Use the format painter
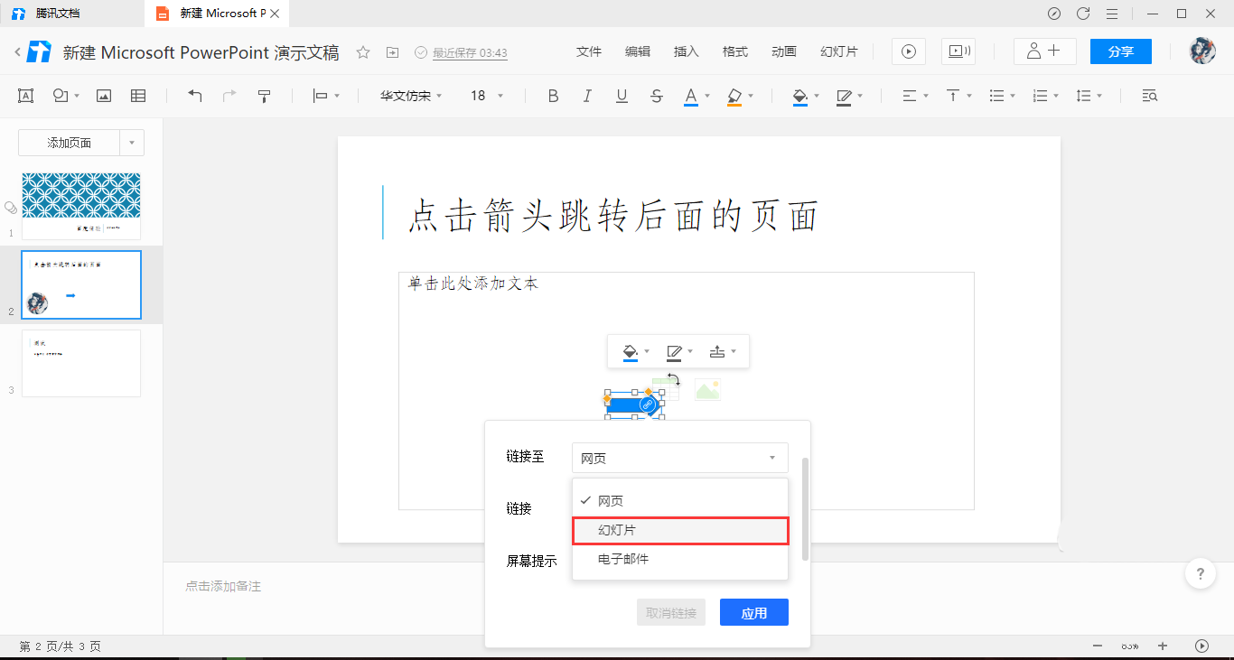 click(x=263, y=95)
